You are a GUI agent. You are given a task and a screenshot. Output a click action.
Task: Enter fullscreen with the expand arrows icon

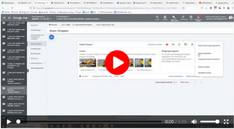click(226, 122)
